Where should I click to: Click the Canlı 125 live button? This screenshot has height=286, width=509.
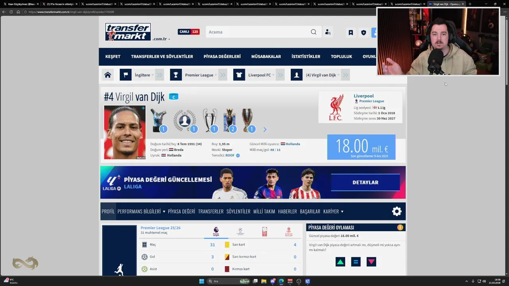(188, 32)
